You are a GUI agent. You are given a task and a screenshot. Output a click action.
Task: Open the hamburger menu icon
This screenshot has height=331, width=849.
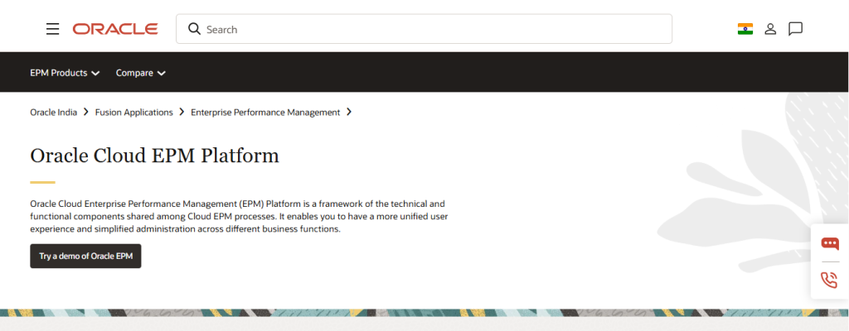(x=52, y=29)
